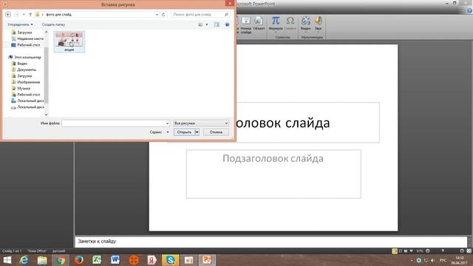Insert a Формула equation
Image resolution: width=473 pixels, height=266 pixels.
pyautogui.click(x=276, y=24)
